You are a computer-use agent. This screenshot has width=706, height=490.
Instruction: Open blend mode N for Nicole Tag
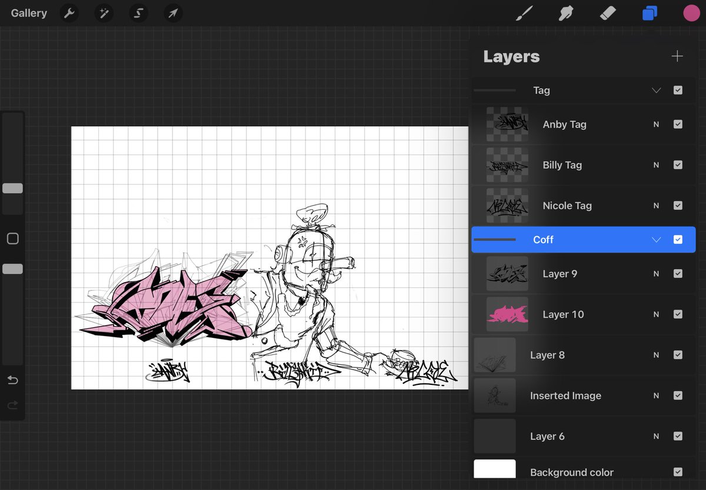click(656, 206)
